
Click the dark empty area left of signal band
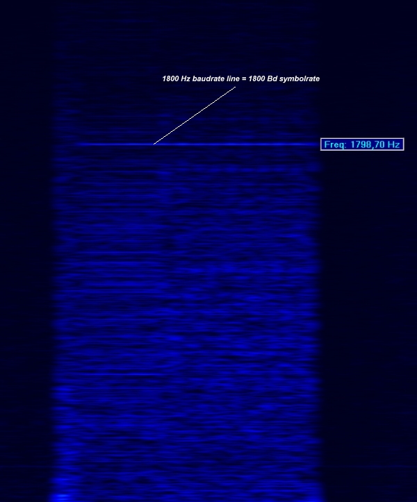point(24,278)
